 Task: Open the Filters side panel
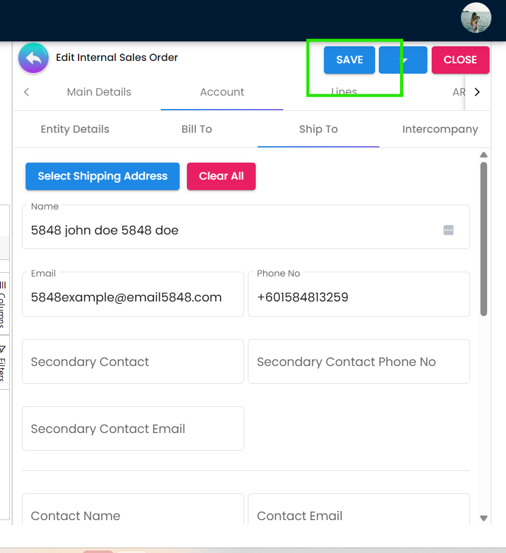click(x=4, y=362)
